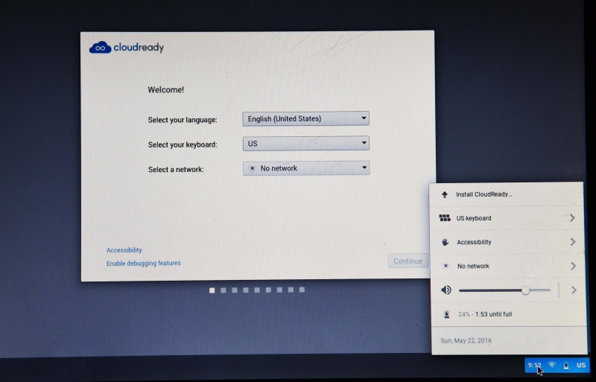The width and height of the screenshot is (596, 382).
Task: Click the CloudReady cloud logo
Action: [x=100, y=48]
